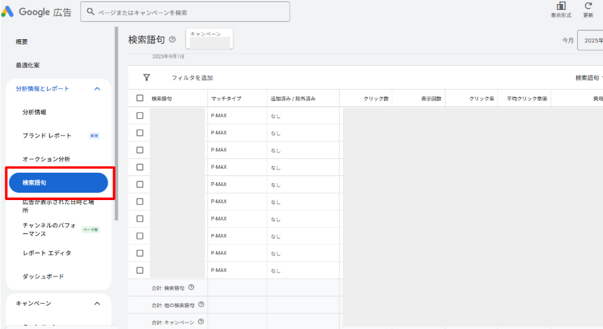Toggle the select-all checkbox in table header
Image resolution: width=603 pixels, height=329 pixels.
pyautogui.click(x=140, y=98)
